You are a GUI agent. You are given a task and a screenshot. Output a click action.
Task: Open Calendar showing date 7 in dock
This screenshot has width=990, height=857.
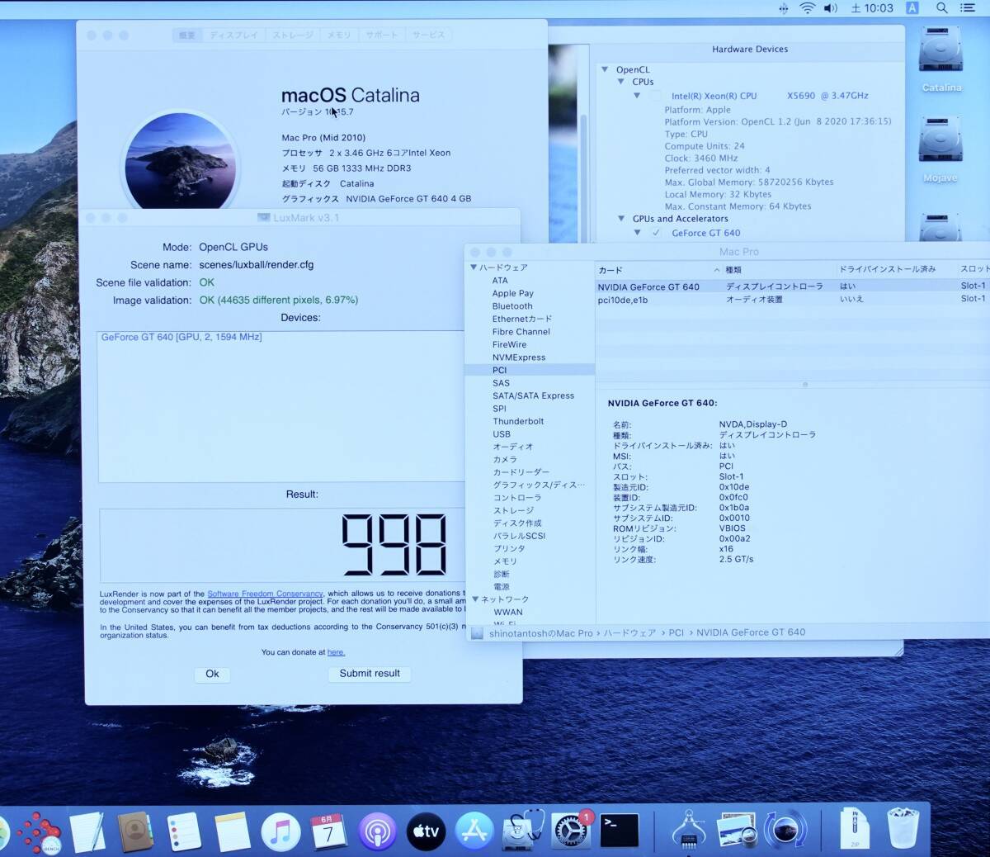(x=328, y=831)
